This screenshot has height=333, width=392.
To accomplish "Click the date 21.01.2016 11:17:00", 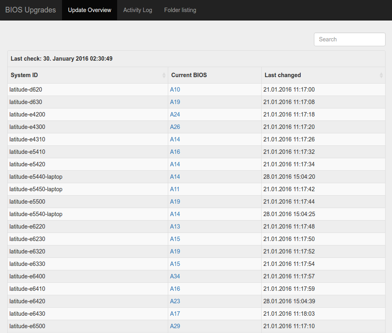I will (289, 90).
